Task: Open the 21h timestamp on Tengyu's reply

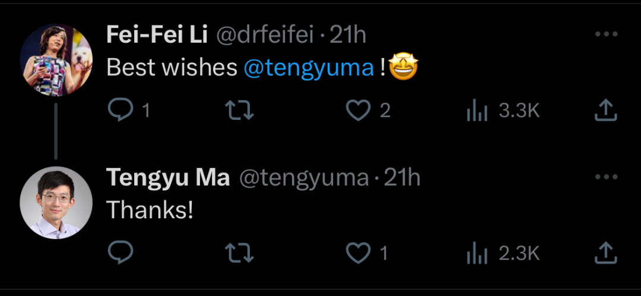Action: (402, 178)
